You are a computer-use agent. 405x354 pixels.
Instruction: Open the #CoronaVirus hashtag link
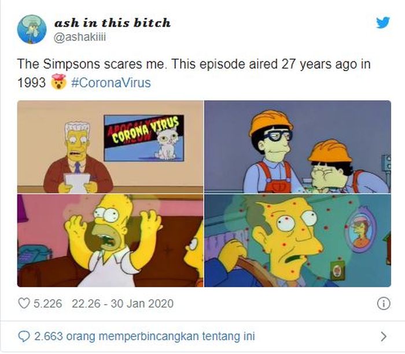pos(111,83)
